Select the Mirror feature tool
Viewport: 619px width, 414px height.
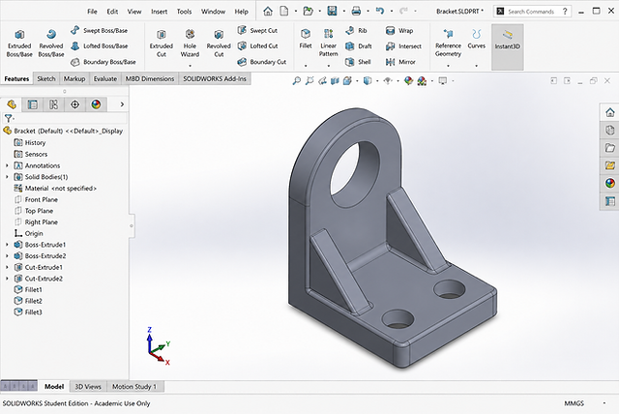pos(400,62)
